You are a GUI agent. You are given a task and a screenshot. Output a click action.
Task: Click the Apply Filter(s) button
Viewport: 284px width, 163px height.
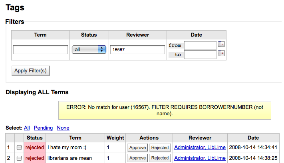31,70
